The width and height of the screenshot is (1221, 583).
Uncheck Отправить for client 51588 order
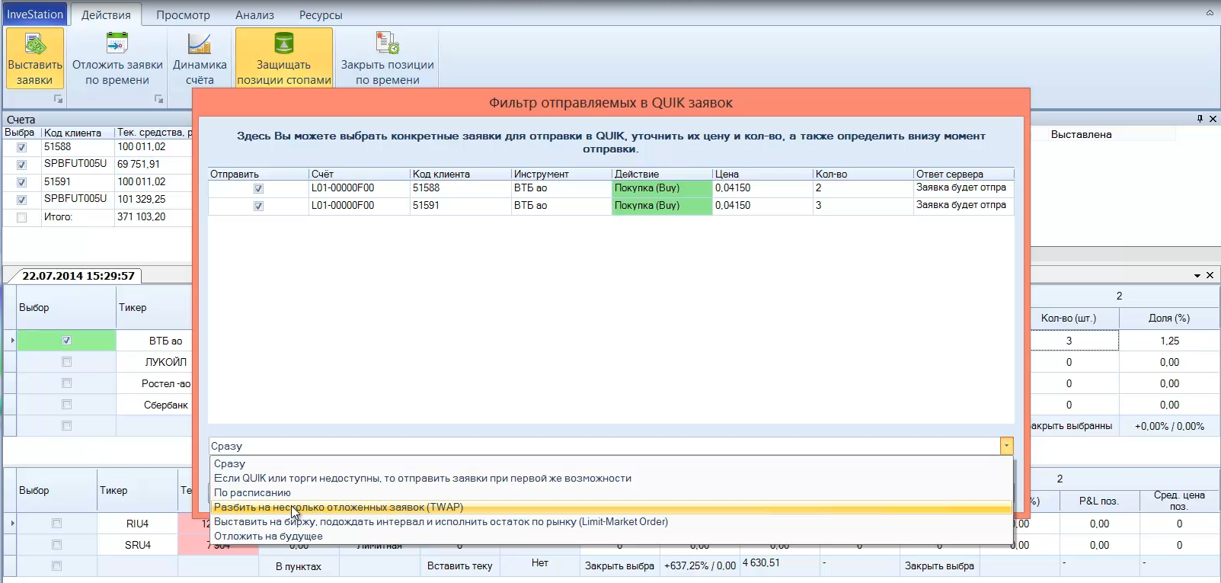[x=258, y=188]
